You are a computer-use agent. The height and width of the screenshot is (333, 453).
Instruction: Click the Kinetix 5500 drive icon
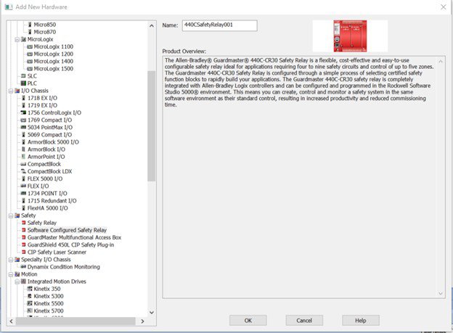[x=30, y=303]
